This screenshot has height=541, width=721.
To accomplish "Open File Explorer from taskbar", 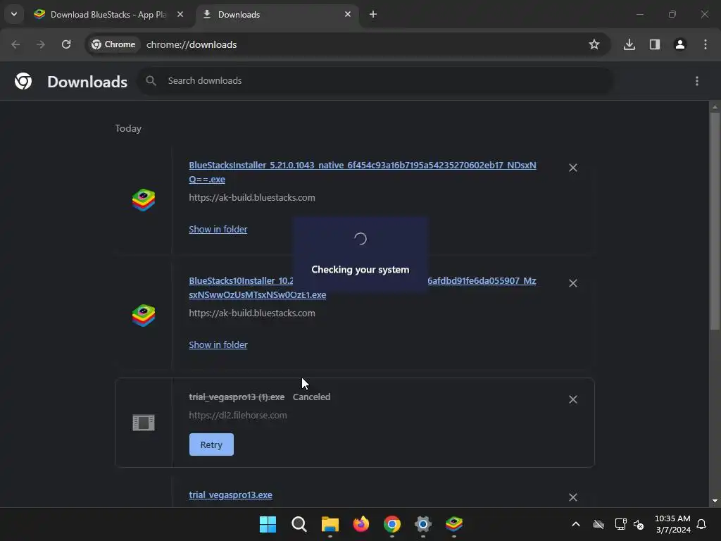I will (330, 524).
